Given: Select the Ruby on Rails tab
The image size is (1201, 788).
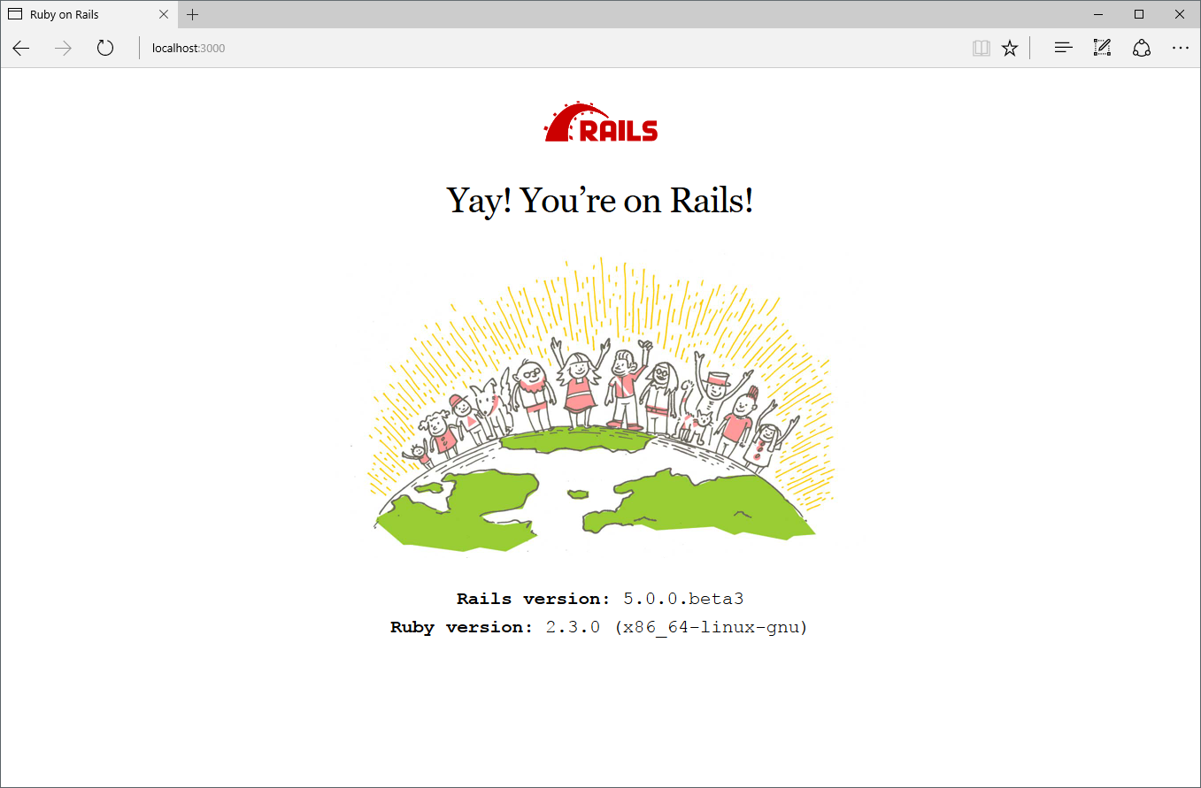Looking at the screenshot, I should point(89,14).
